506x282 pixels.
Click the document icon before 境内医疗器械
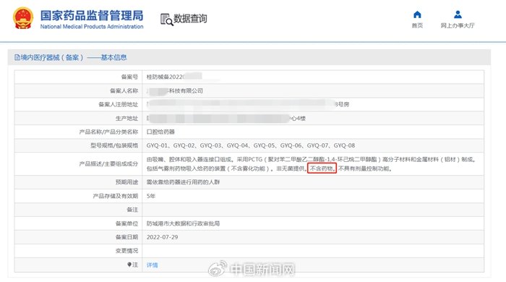(17, 58)
